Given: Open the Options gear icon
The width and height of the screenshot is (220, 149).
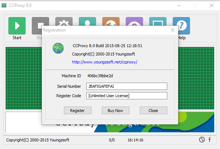Looking at the screenshot, I should click(x=64, y=21).
